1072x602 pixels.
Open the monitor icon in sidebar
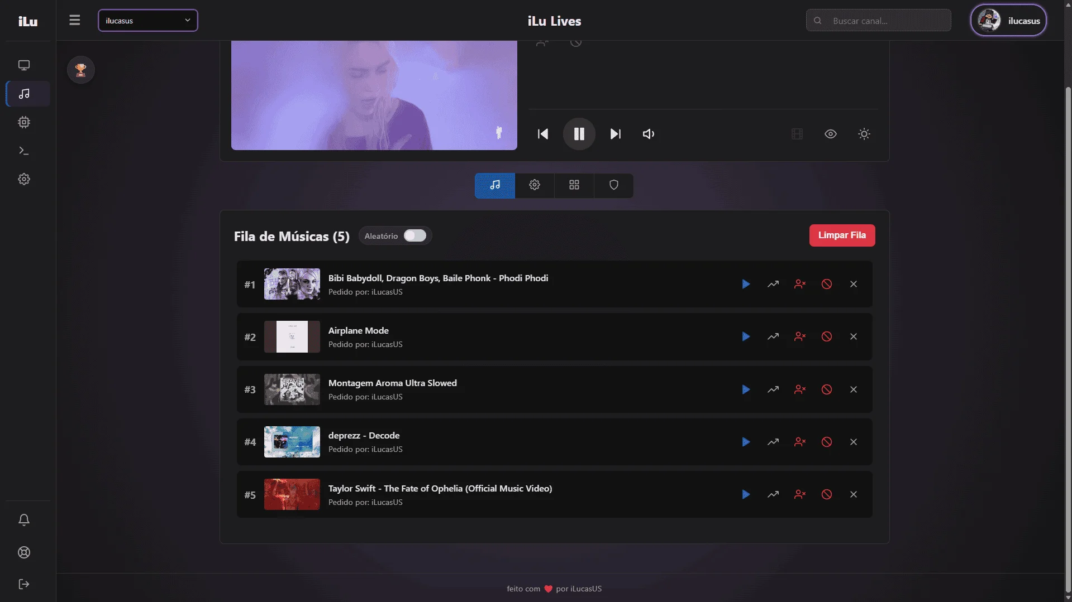coord(24,65)
